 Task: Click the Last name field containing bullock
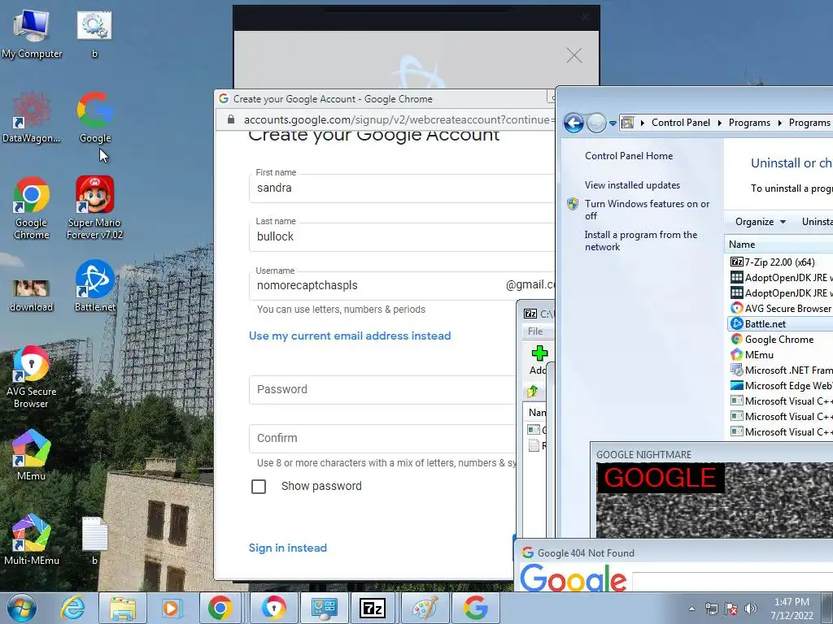point(402,236)
